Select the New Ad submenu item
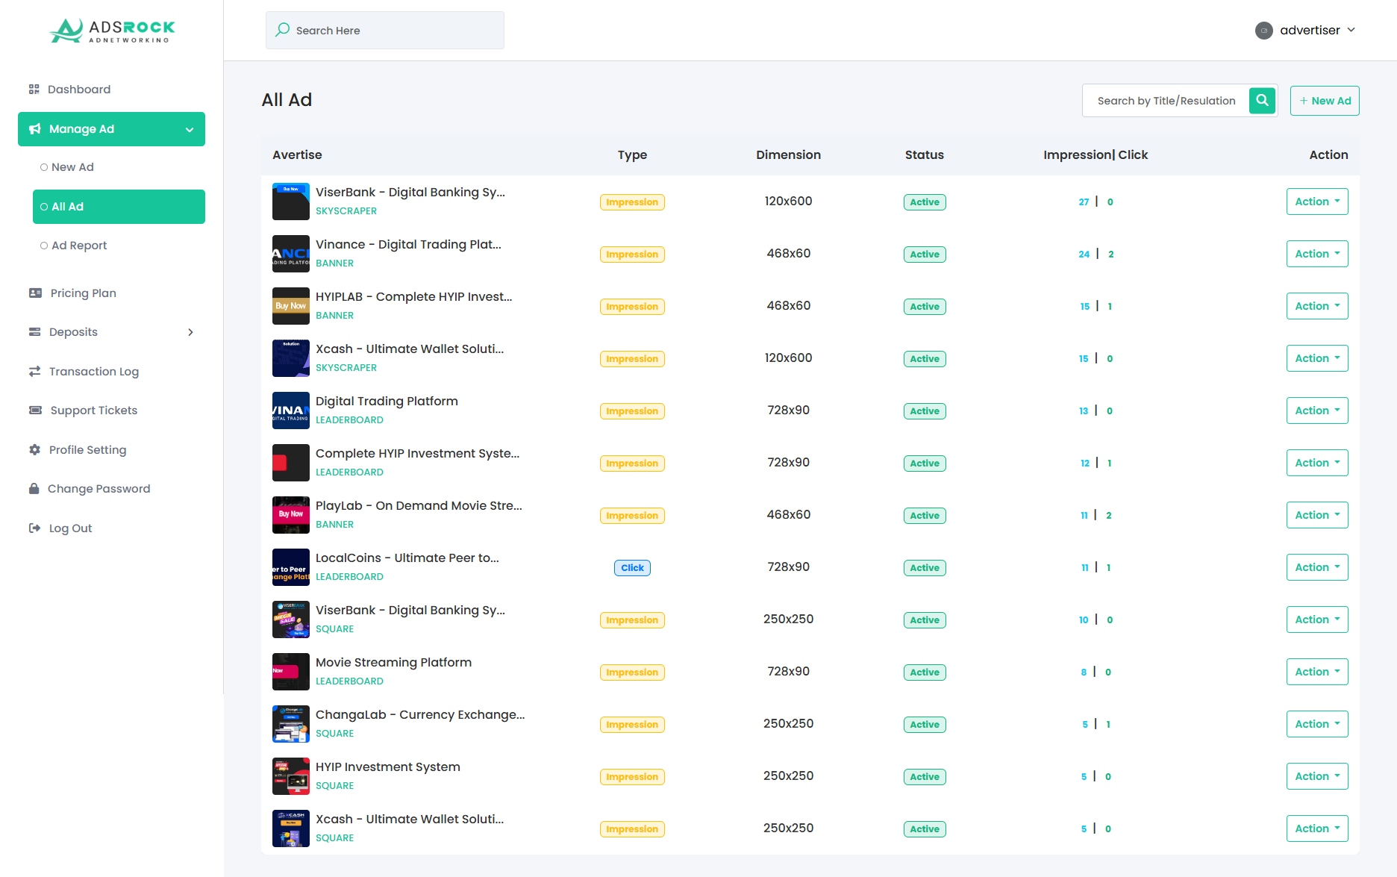The width and height of the screenshot is (1397, 877). pos(72,167)
